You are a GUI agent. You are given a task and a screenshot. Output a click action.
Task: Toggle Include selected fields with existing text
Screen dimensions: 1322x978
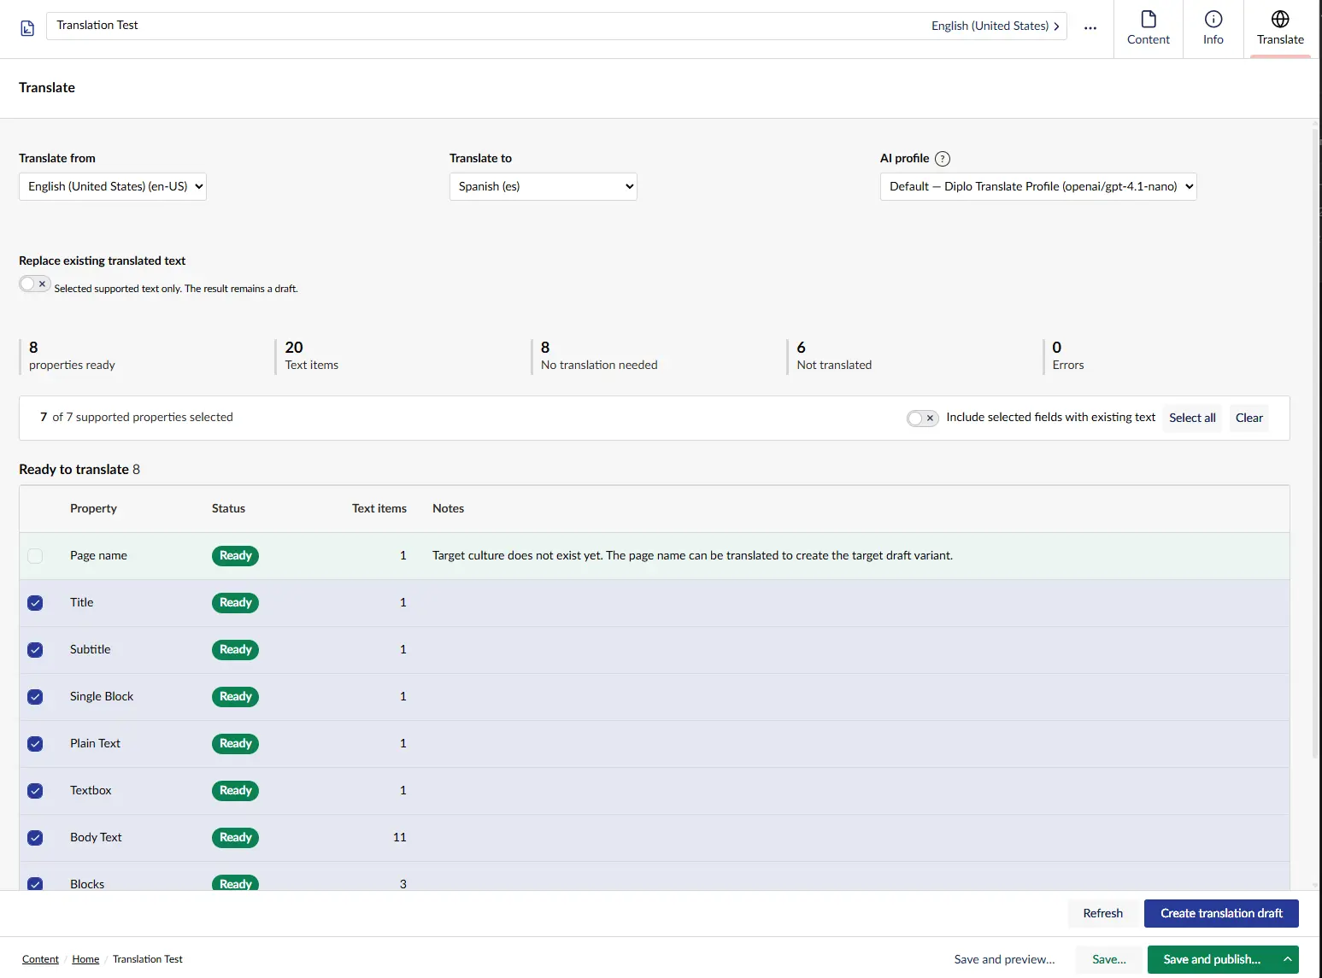(923, 418)
